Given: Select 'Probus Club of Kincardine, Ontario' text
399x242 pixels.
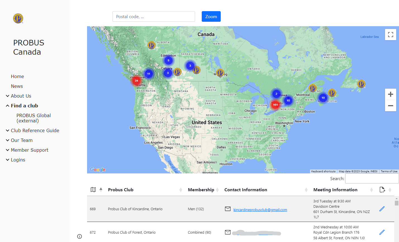Looking at the screenshot, I should coord(135,209).
